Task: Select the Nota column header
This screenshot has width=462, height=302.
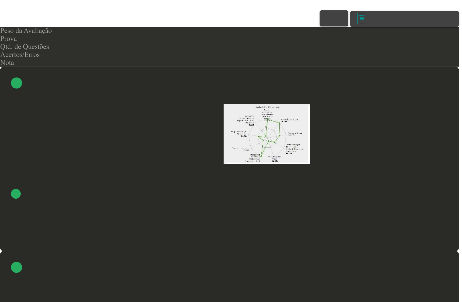Action: point(7,63)
